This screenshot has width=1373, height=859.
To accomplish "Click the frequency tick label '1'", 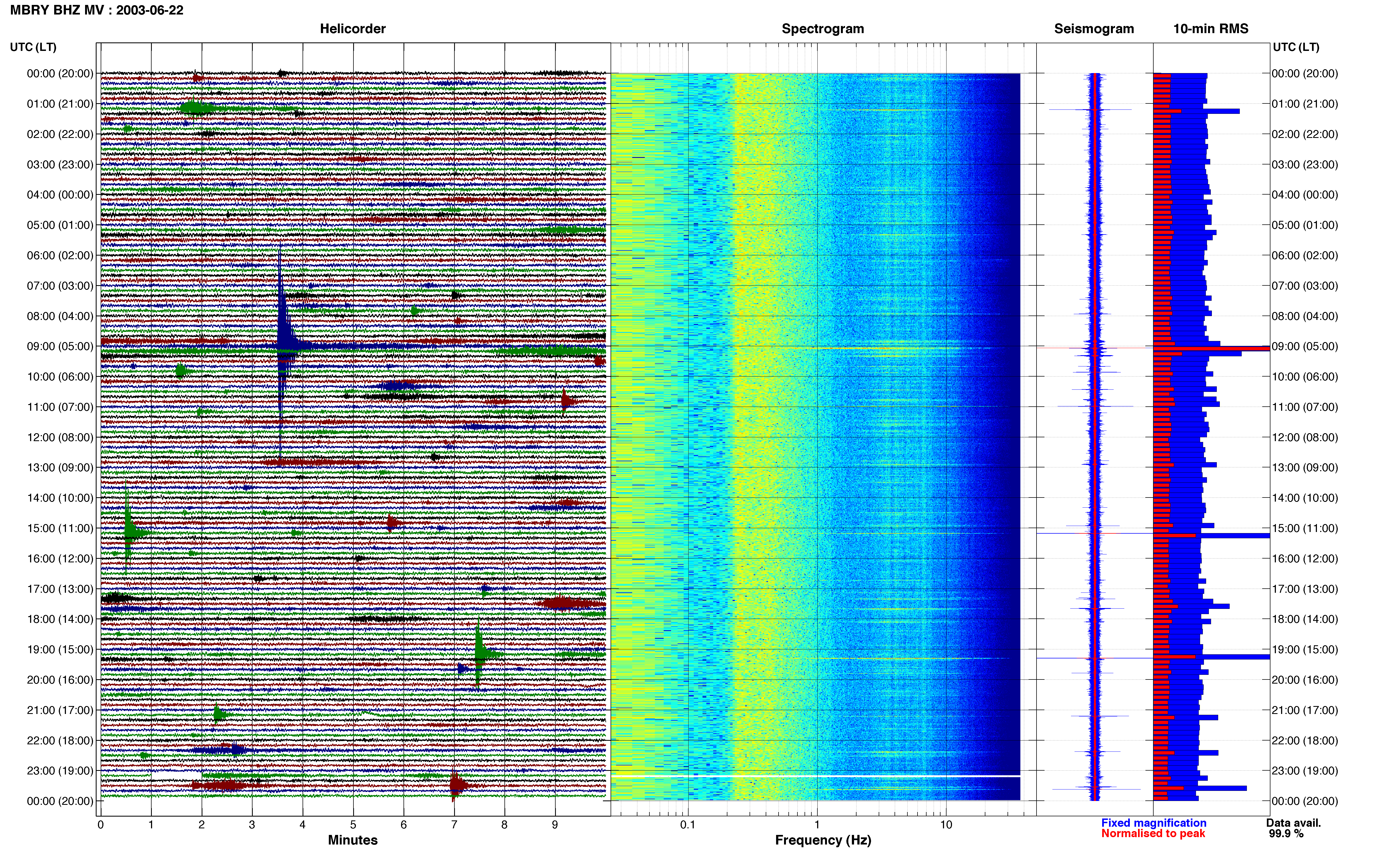I will point(817,824).
